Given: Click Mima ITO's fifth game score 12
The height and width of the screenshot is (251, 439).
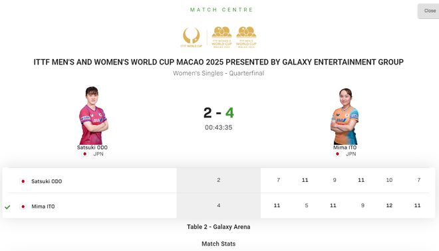Looking at the screenshot, I should click(389, 205).
